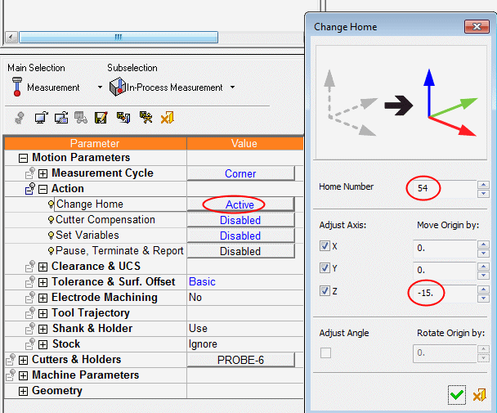The height and width of the screenshot is (413, 497).
Task: Click the cancel exit icon in dialog
Action: click(480, 396)
